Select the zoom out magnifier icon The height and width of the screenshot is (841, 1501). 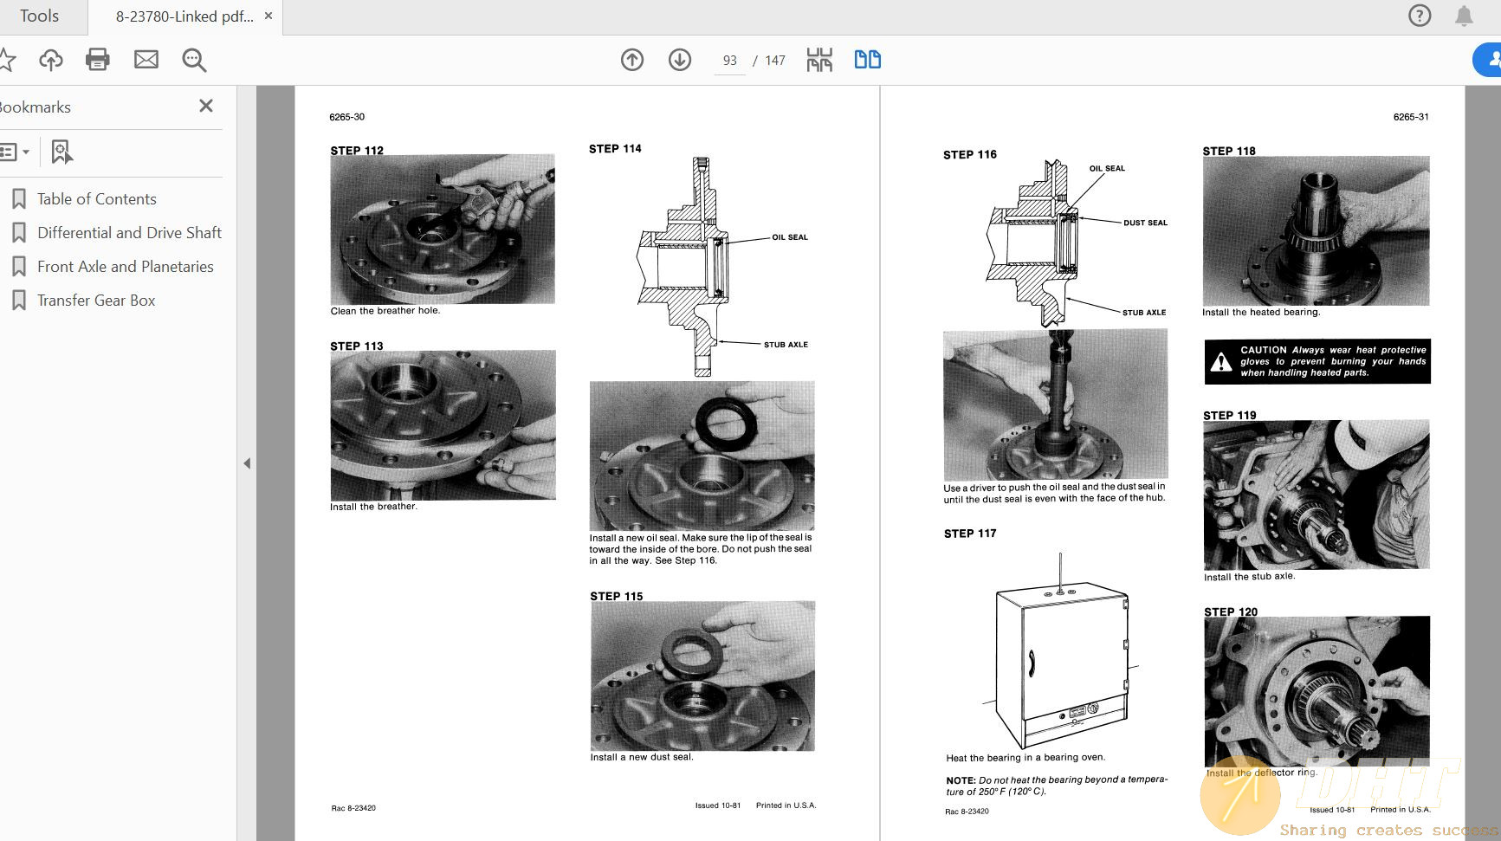(x=193, y=59)
